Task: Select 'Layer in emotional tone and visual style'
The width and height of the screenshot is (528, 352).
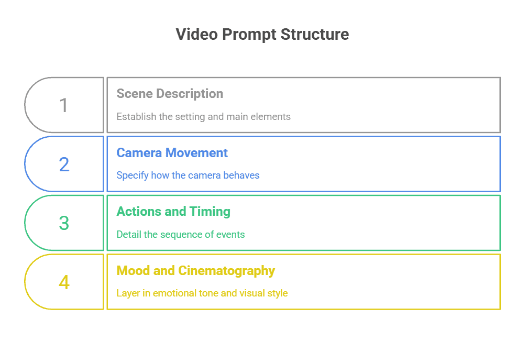Action: click(x=202, y=293)
